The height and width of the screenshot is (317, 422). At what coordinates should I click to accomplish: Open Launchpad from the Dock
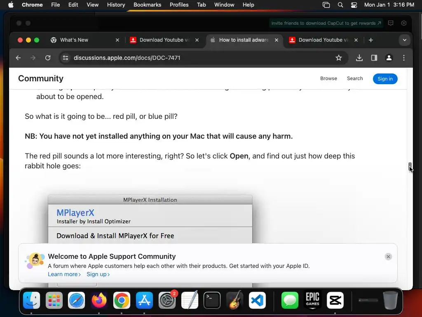[x=54, y=300]
